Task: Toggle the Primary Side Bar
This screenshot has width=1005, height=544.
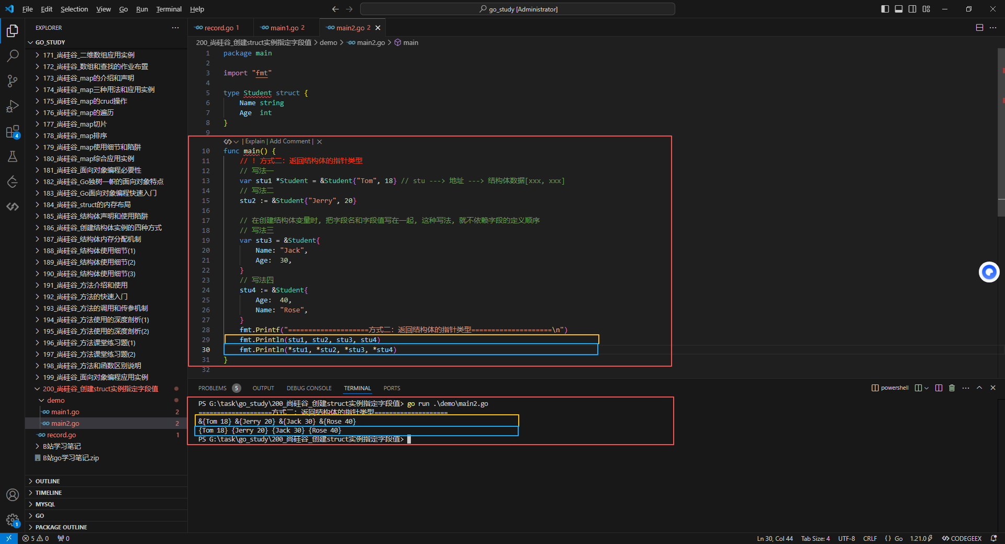Action: 885,9
